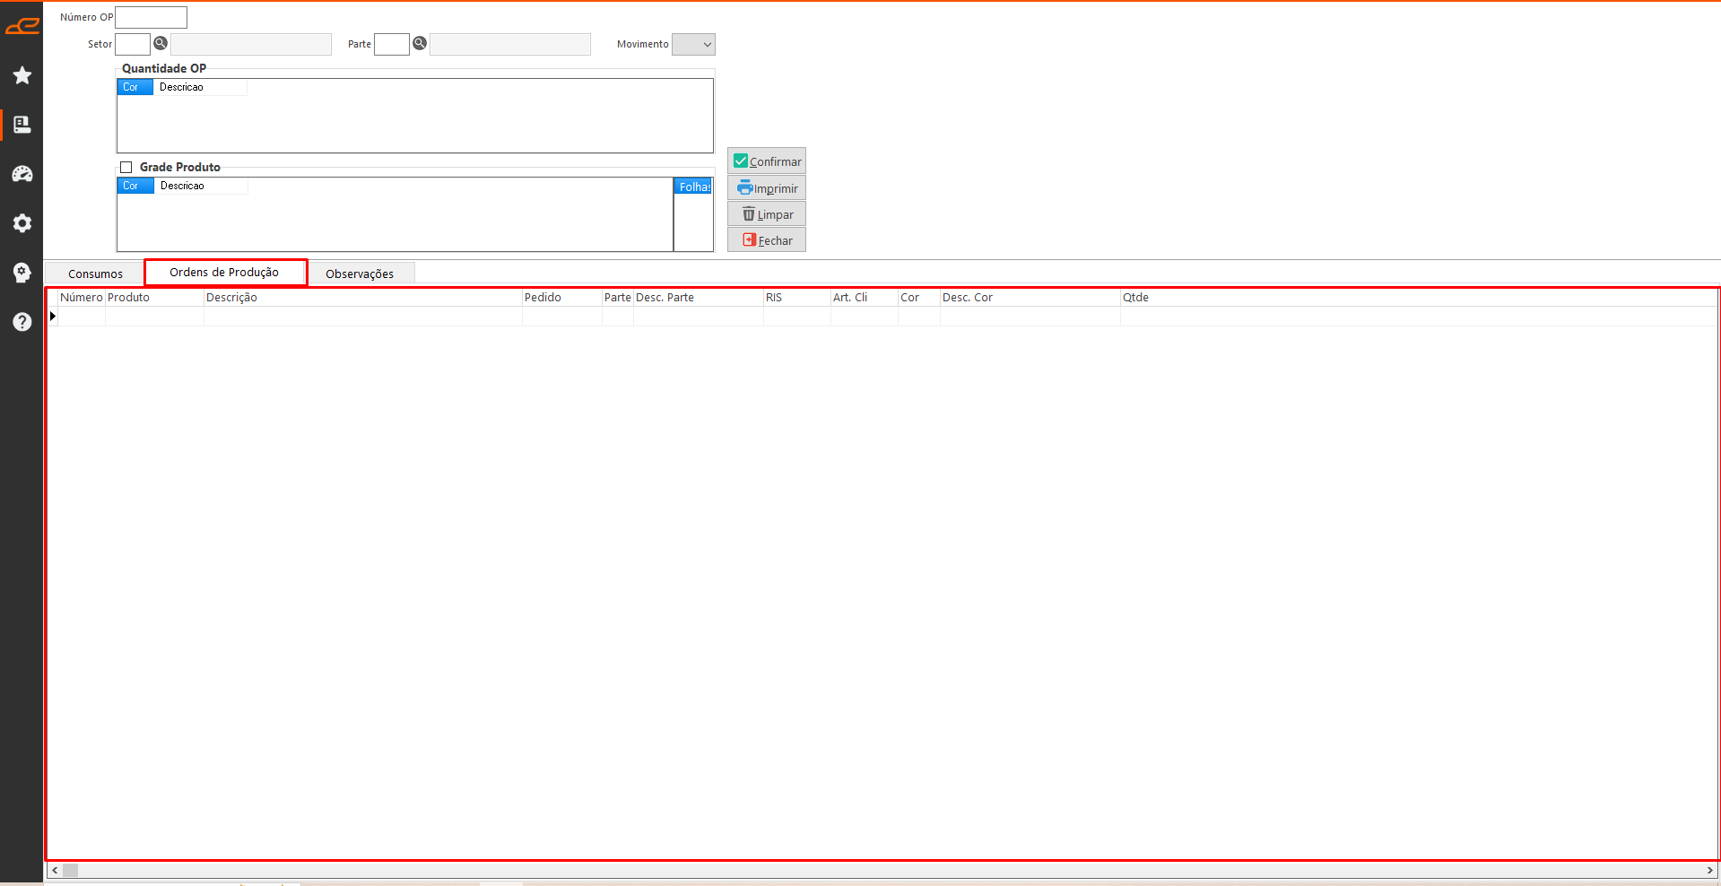Click the Setor search magnifier icon

[x=161, y=43]
